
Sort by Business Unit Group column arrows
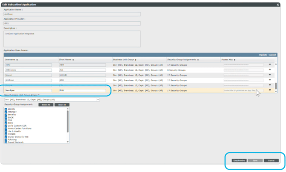pos(135,59)
